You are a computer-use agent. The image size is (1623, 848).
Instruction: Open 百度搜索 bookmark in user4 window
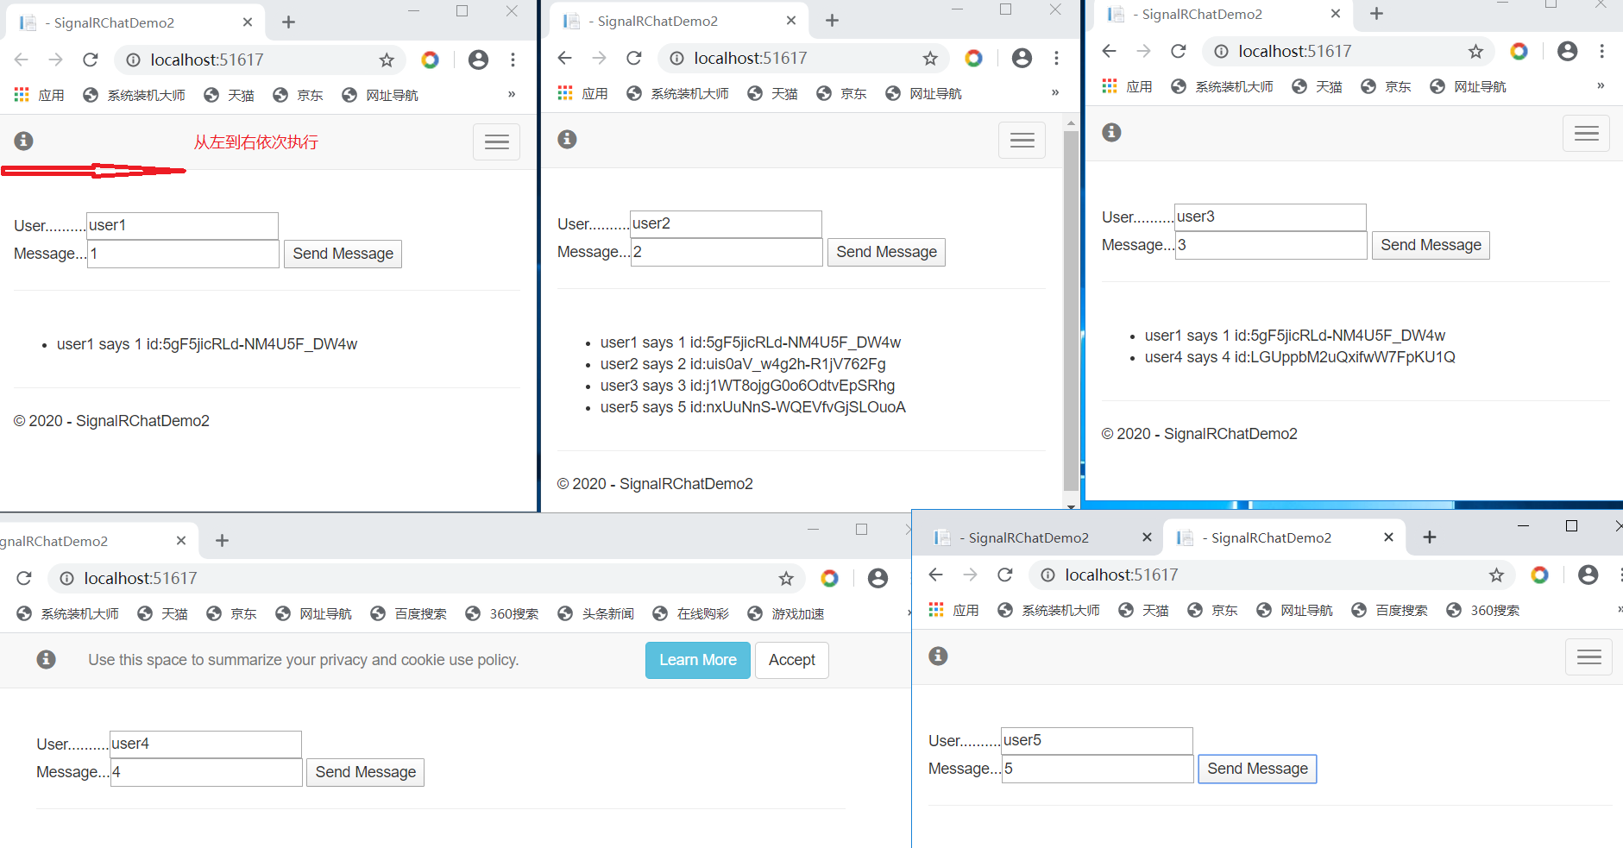point(408,613)
